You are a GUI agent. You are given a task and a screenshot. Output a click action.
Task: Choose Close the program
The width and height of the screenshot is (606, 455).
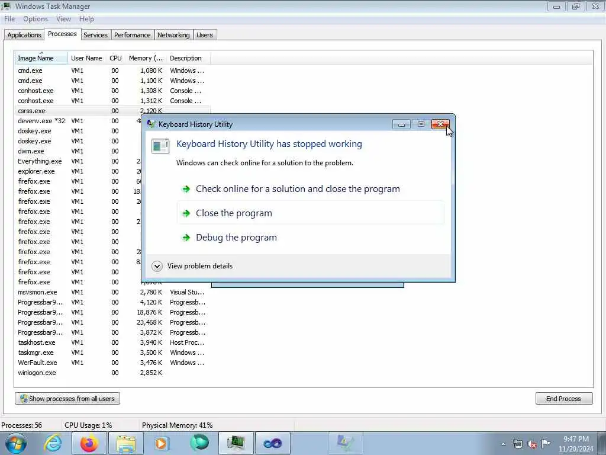(x=311, y=213)
